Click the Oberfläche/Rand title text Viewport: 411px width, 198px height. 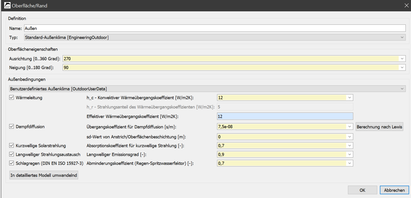(x=30, y=6)
